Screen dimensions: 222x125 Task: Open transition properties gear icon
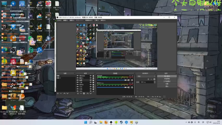[x=154, y=79]
